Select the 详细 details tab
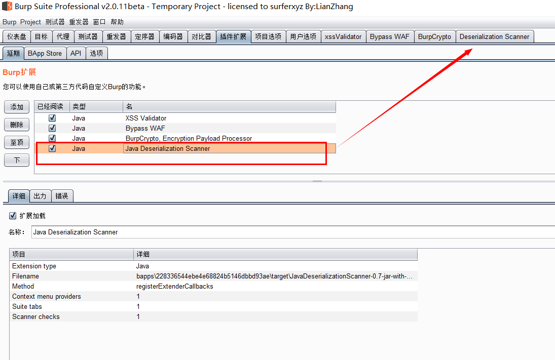 tap(19, 196)
